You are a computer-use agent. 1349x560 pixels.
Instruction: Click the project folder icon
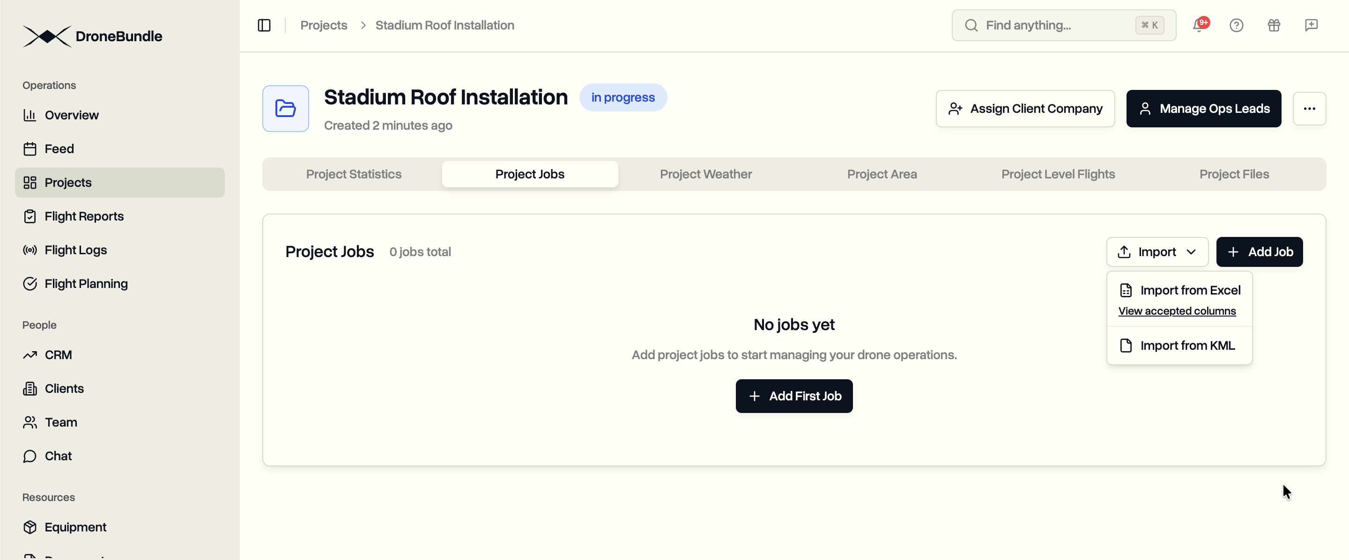point(285,108)
